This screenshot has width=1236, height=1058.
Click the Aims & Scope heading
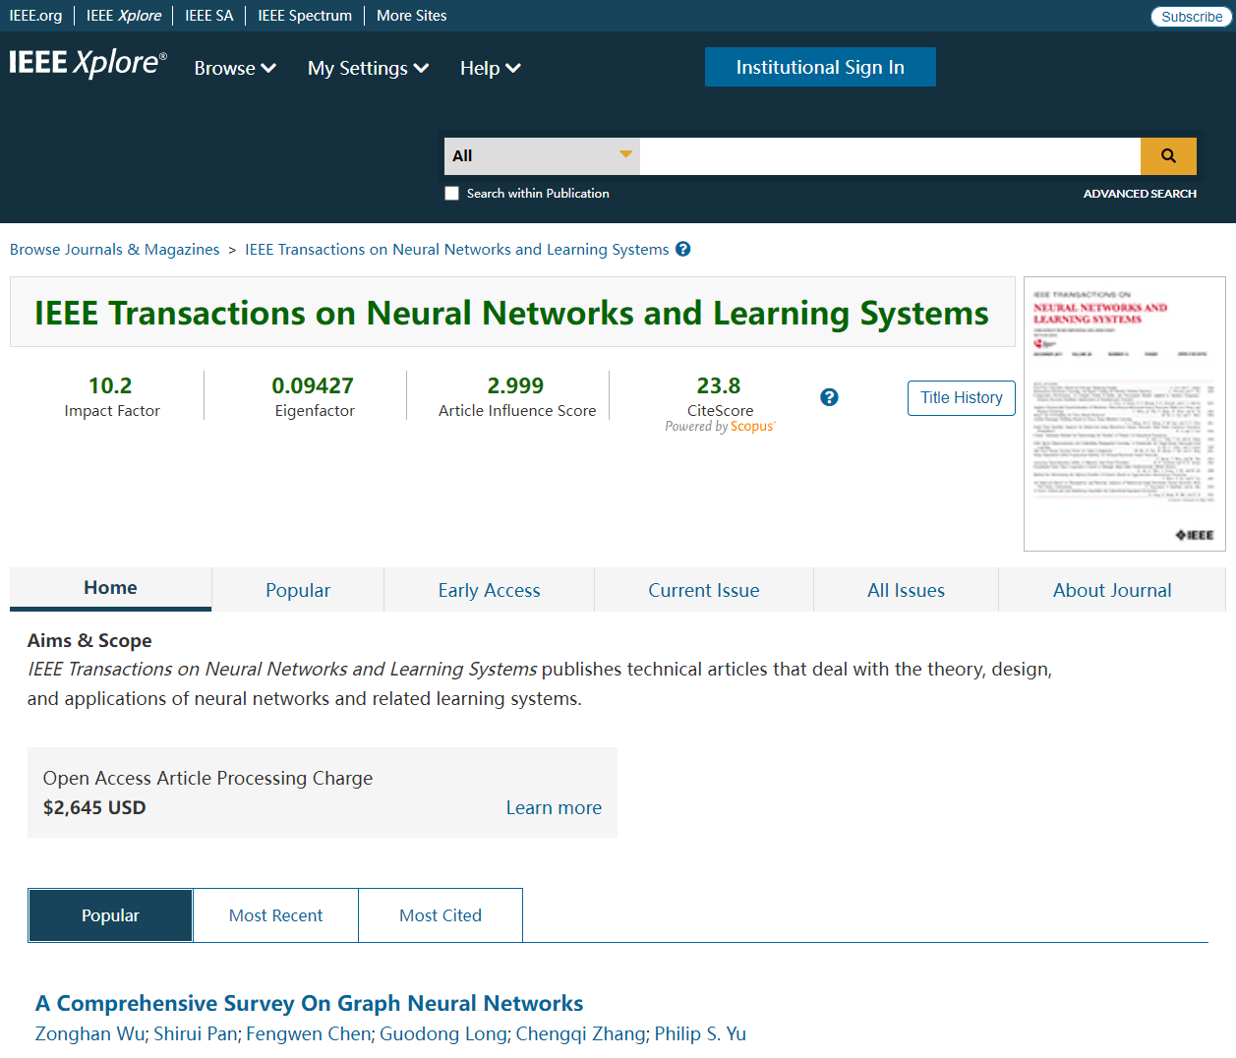[89, 640]
